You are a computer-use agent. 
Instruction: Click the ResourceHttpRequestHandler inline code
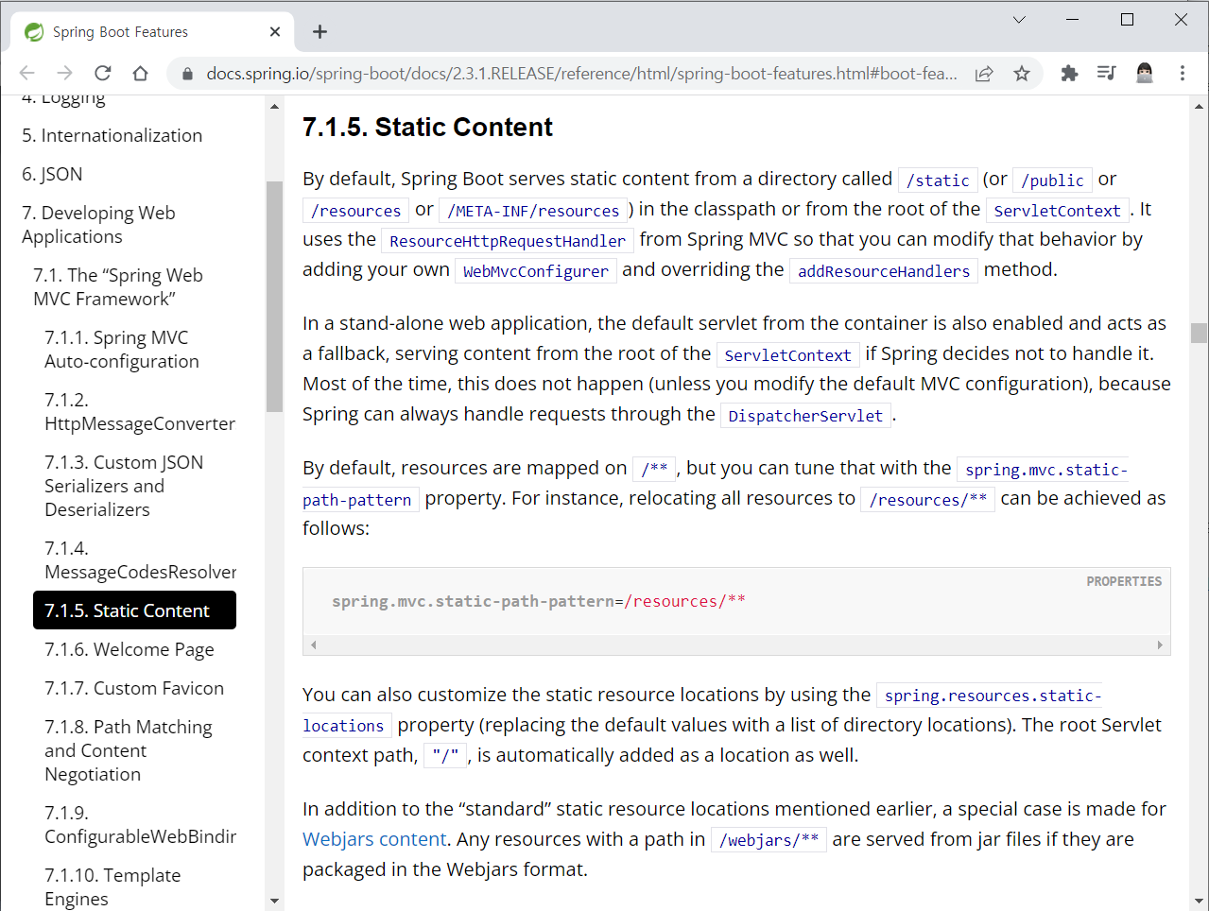[x=508, y=241]
